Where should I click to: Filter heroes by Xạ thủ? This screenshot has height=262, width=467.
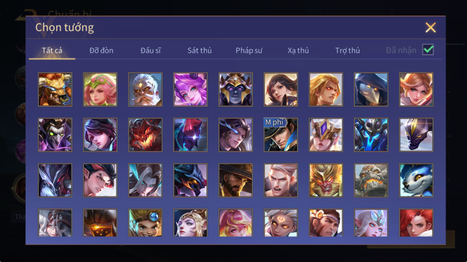click(298, 50)
